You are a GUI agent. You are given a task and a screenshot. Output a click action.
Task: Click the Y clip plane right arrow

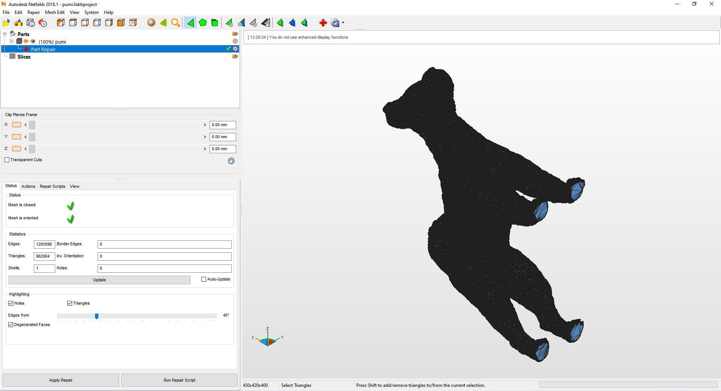205,137
